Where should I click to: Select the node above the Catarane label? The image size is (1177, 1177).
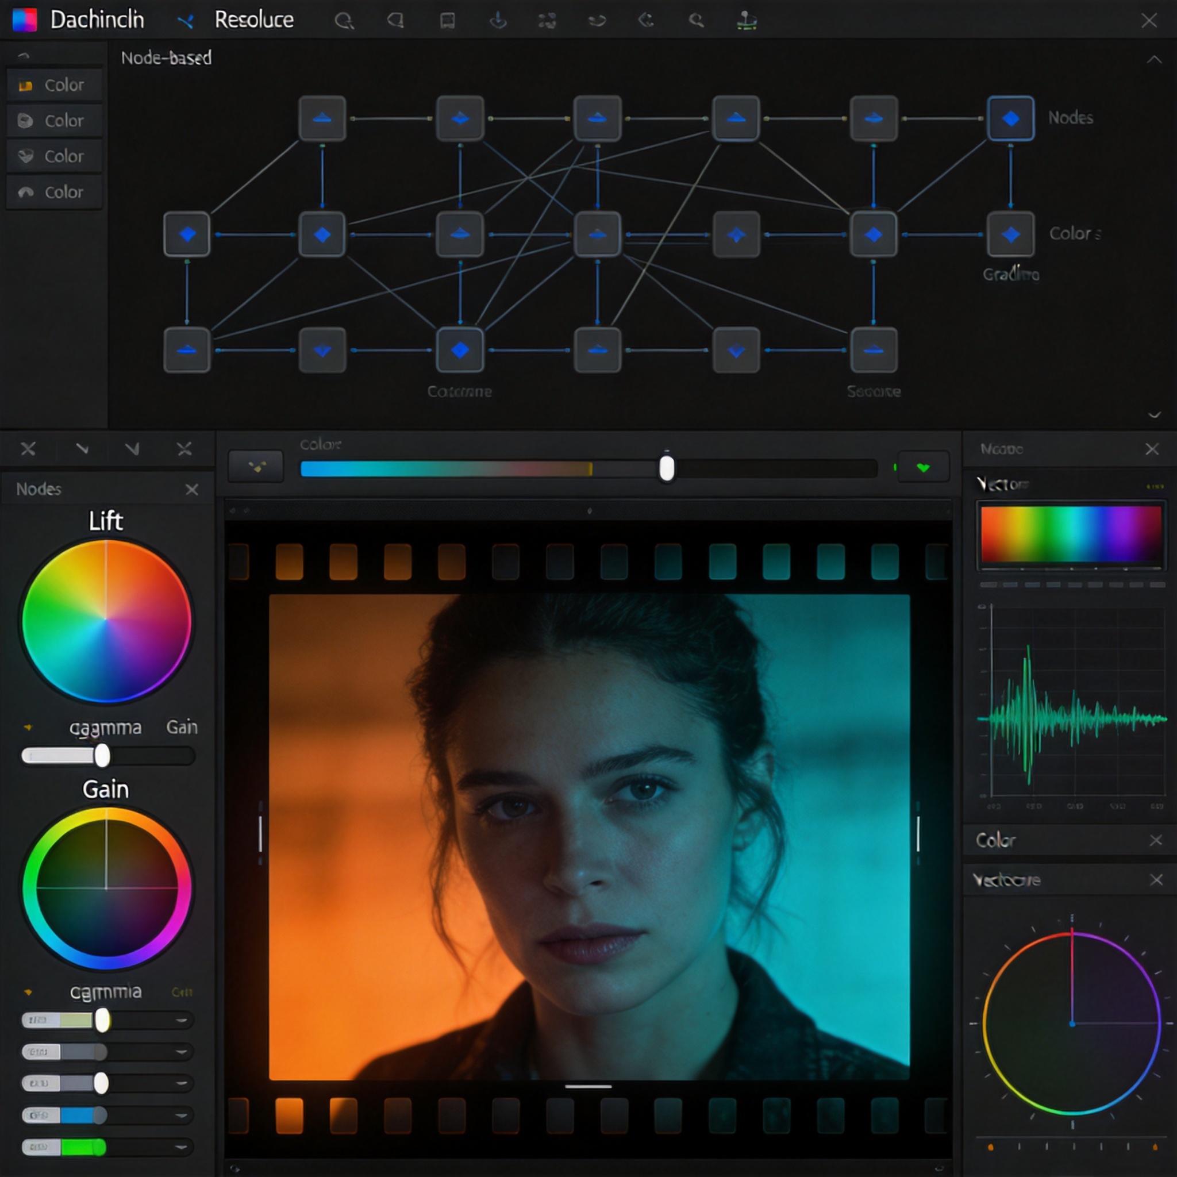point(460,349)
